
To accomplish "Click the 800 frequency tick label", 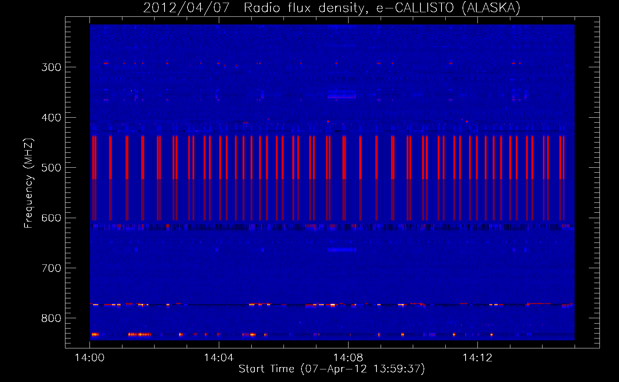I will point(51,318).
